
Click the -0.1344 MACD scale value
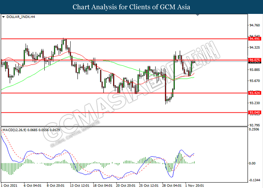255,180
